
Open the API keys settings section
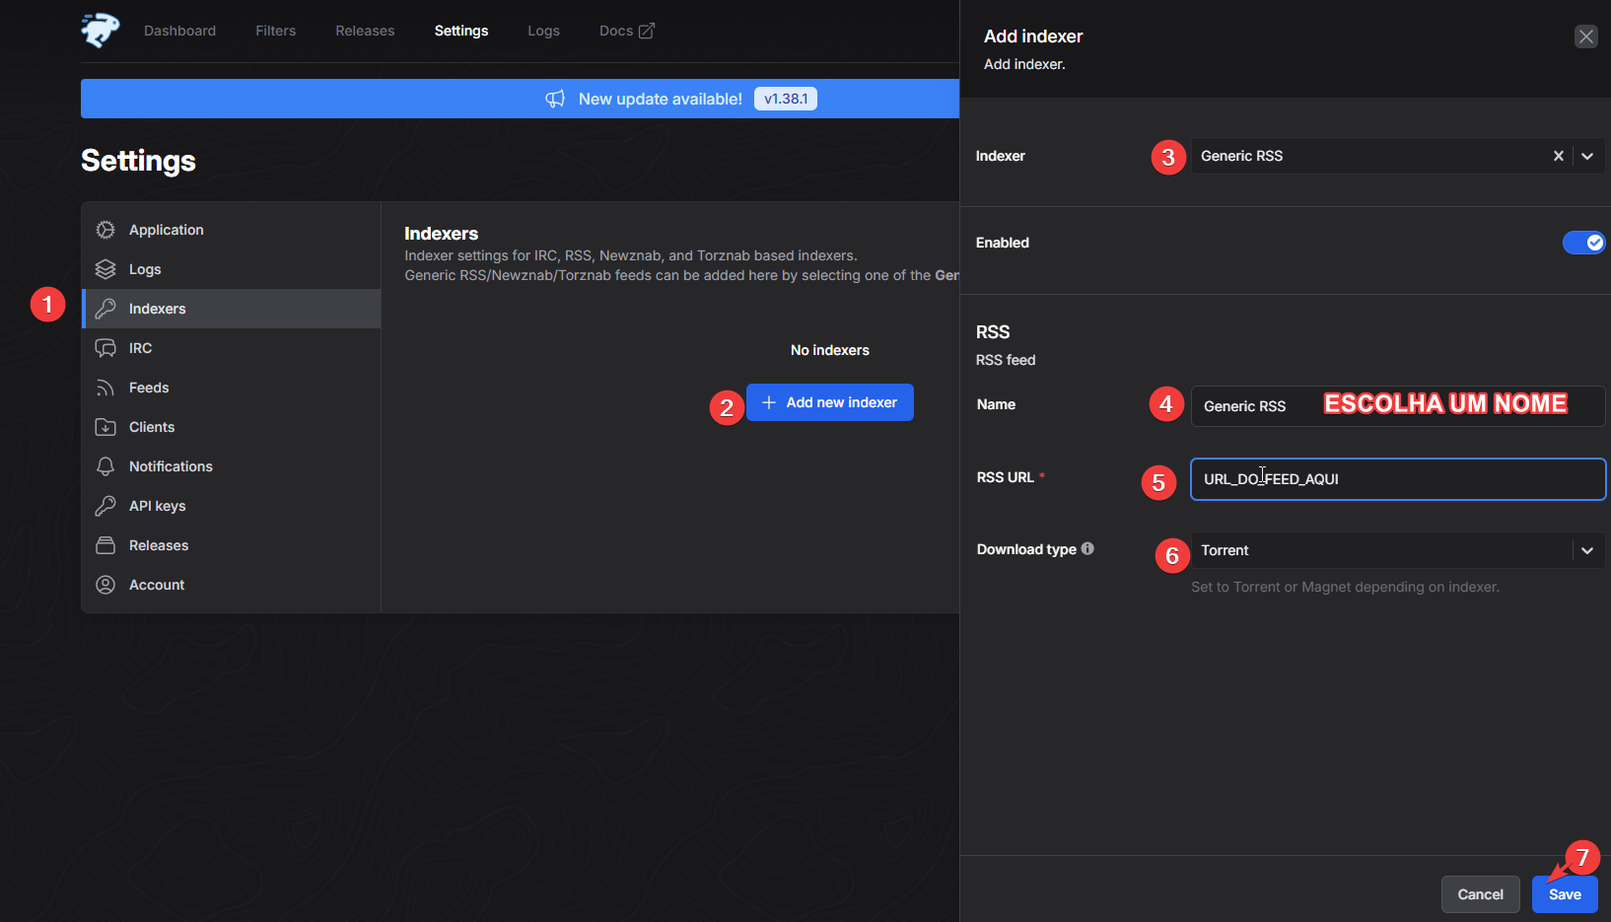157,506
